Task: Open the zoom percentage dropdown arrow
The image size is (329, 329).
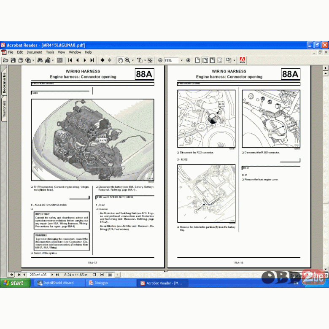Action: tap(181, 60)
